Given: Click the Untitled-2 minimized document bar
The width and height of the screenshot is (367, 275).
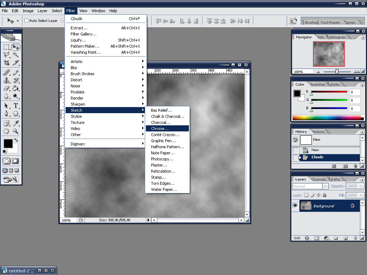Looking at the screenshot, I should (x=21, y=271).
